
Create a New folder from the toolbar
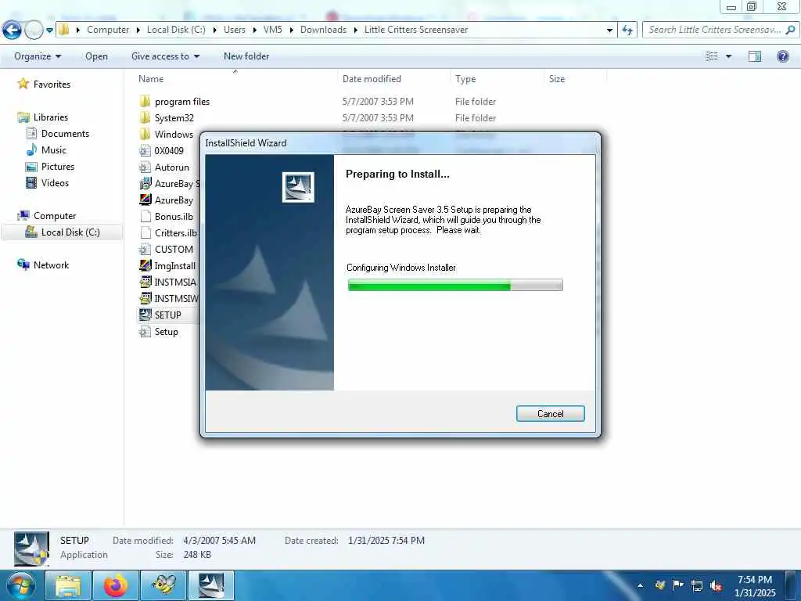click(x=246, y=56)
